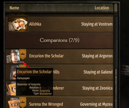Click the scrollbar handle at top
This screenshot has width=129, height=108.
[x=116, y=8]
